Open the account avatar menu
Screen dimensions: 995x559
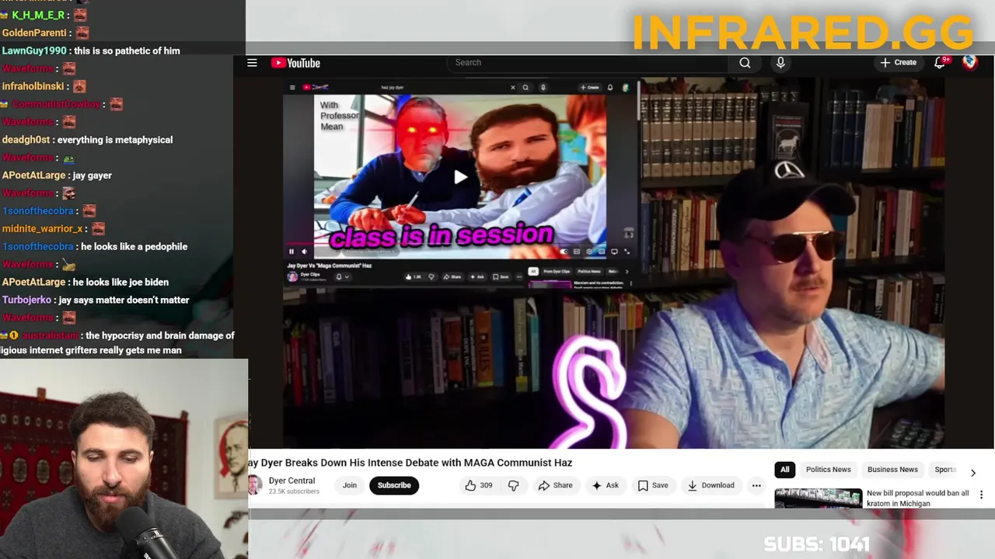[970, 63]
